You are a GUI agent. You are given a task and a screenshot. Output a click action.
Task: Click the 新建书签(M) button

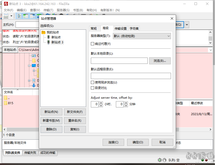click(x=51, y=121)
